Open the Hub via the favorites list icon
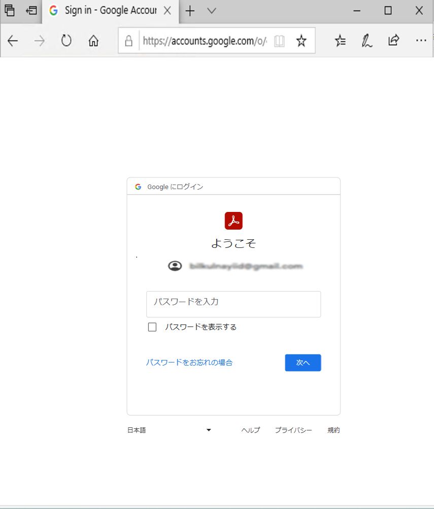Image resolution: width=434 pixels, height=509 pixels. 340,41
